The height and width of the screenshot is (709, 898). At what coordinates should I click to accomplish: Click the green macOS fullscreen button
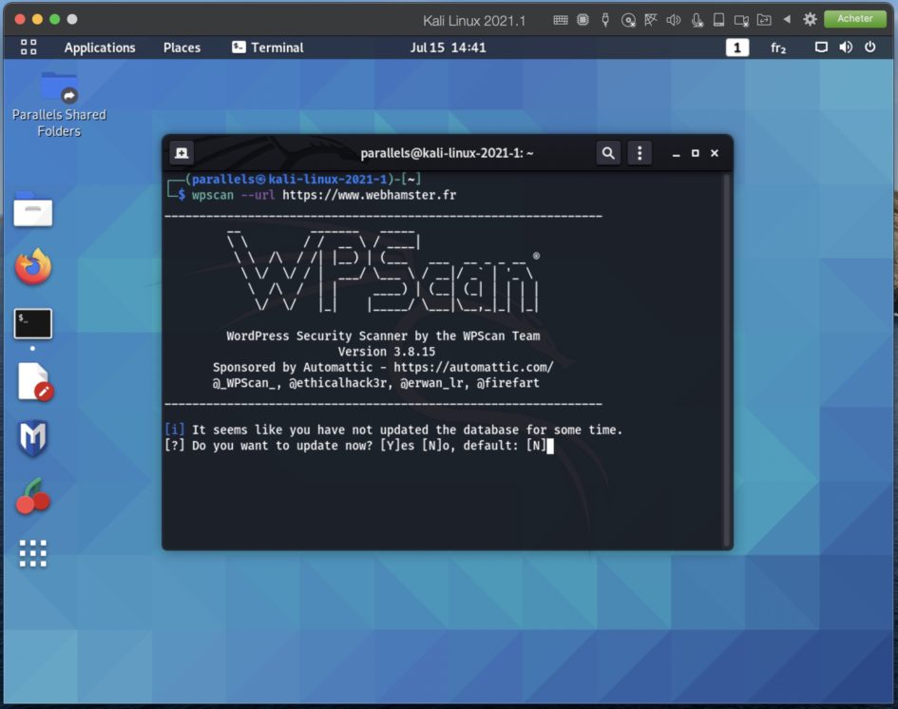(x=55, y=19)
